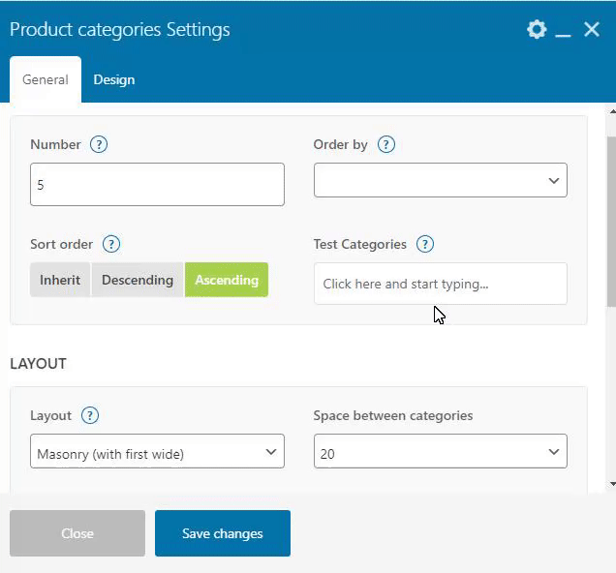Click the panel's vertical scrollbar
The width and height of the screenshot is (616, 573).
point(610,223)
